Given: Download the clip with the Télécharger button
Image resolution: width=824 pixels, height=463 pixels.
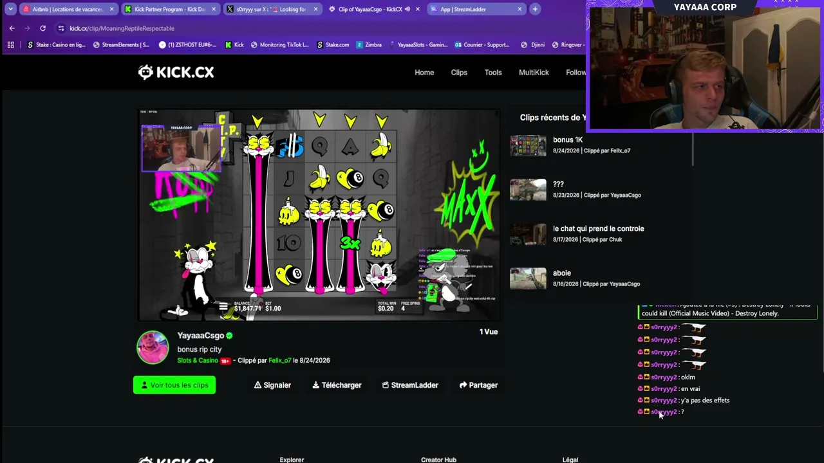Looking at the screenshot, I should pyautogui.click(x=337, y=385).
